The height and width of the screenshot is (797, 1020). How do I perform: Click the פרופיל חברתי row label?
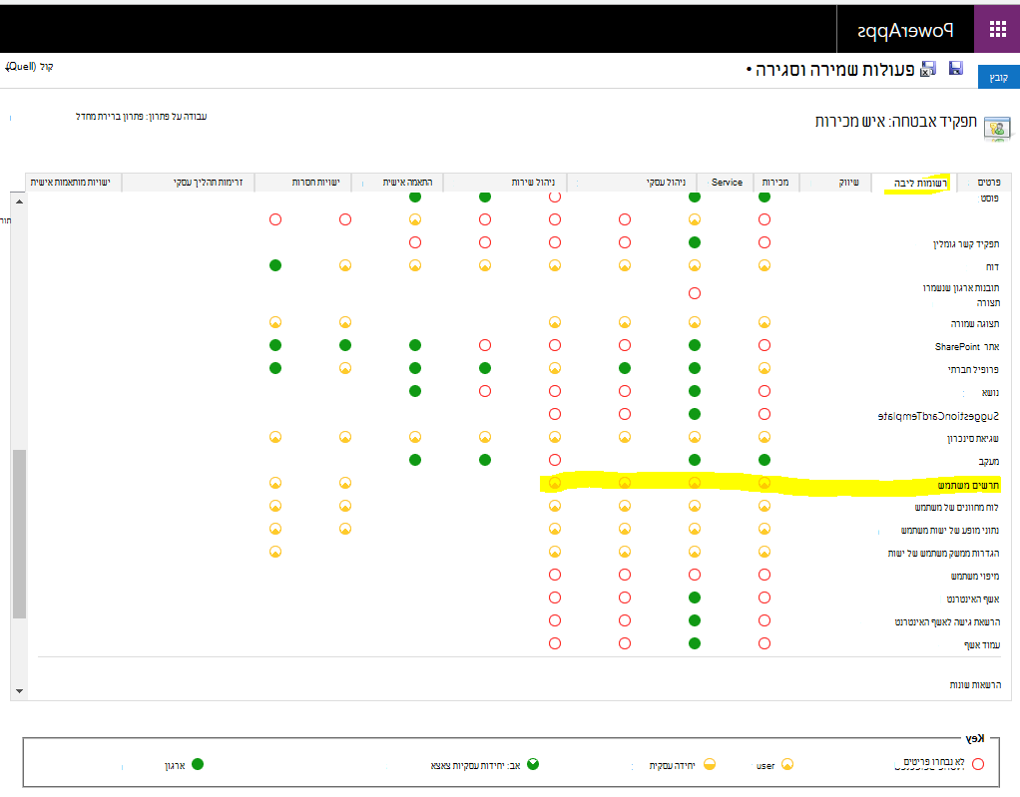pos(973,369)
